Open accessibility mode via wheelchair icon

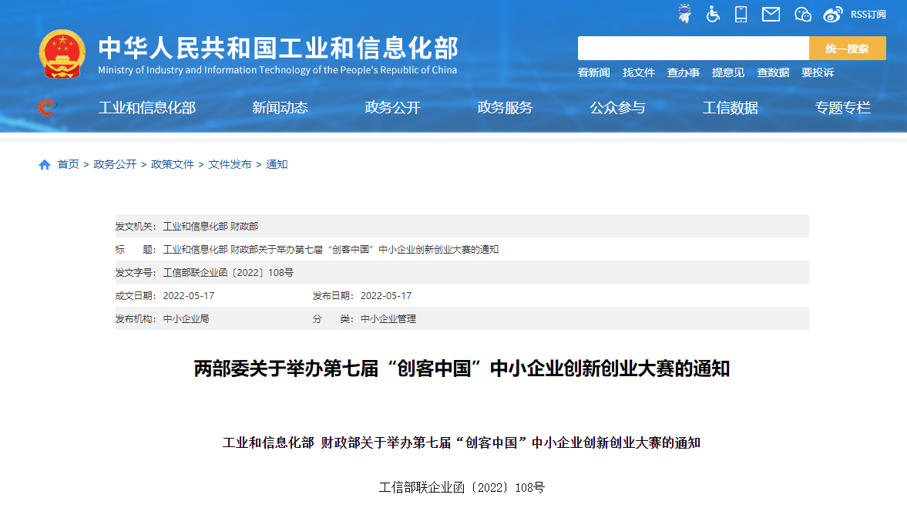(x=713, y=14)
